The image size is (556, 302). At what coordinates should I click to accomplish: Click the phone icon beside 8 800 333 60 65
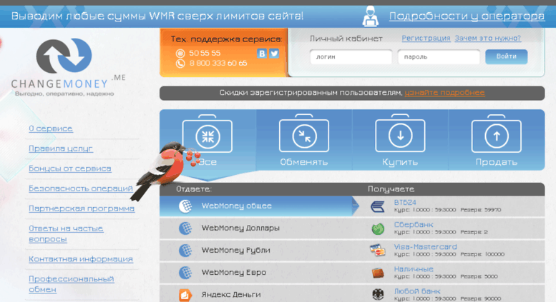(180, 64)
